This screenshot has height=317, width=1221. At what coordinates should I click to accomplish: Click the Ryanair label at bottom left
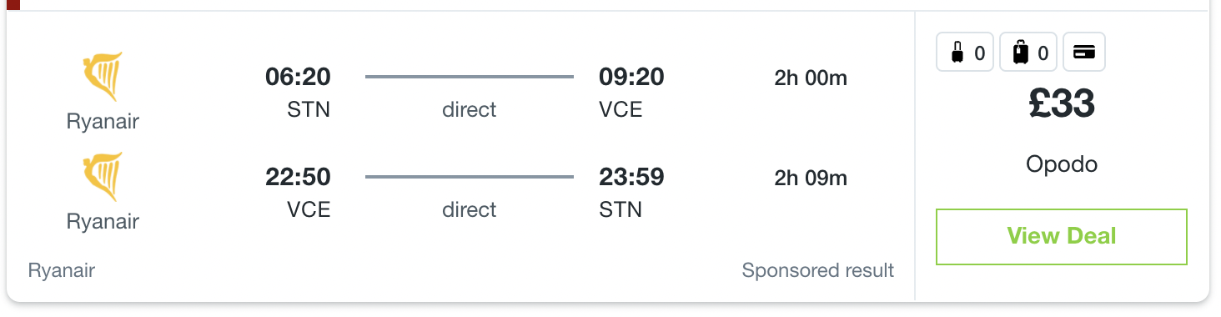(x=62, y=270)
